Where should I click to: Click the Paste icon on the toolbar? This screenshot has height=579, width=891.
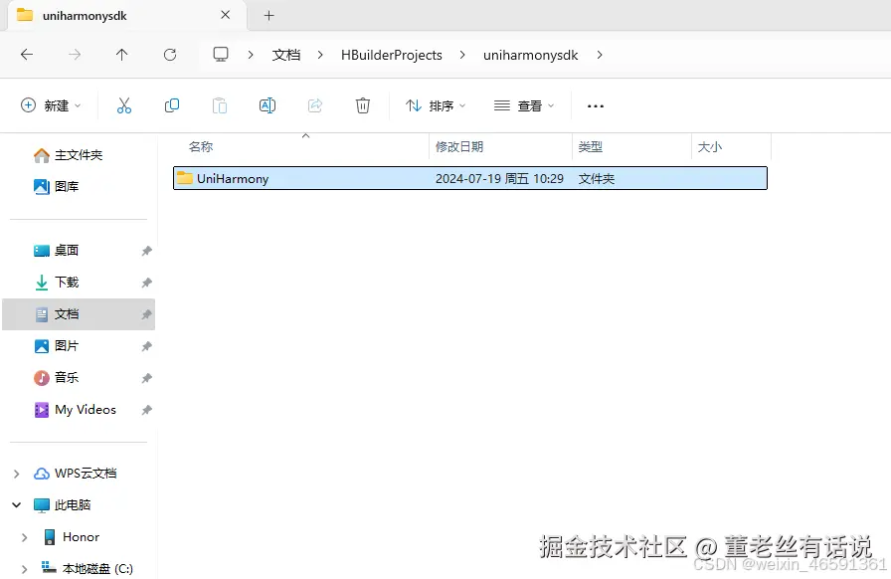(219, 105)
